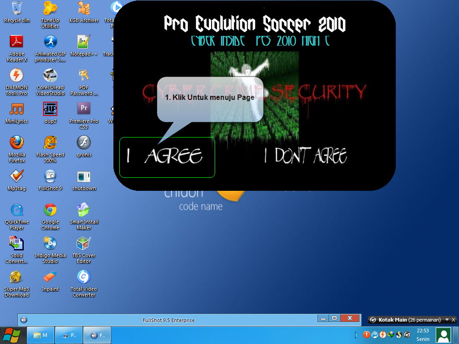Close the FullShot 9.5 Enterprise window
The width and height of the screenshot is (459, 344).
pyautogui.click(x=350, y=318)
